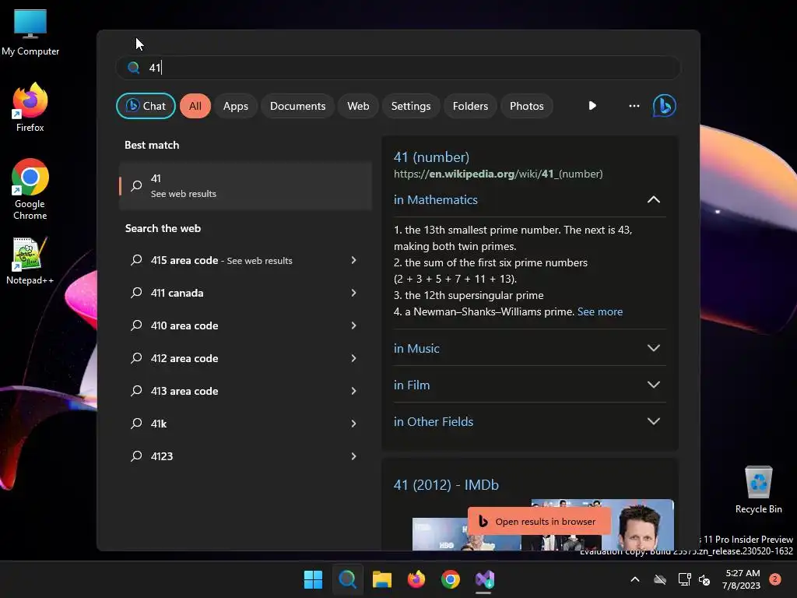Click the search icon beside 411 canada
The image size is (797, 598).
[136, 293]
